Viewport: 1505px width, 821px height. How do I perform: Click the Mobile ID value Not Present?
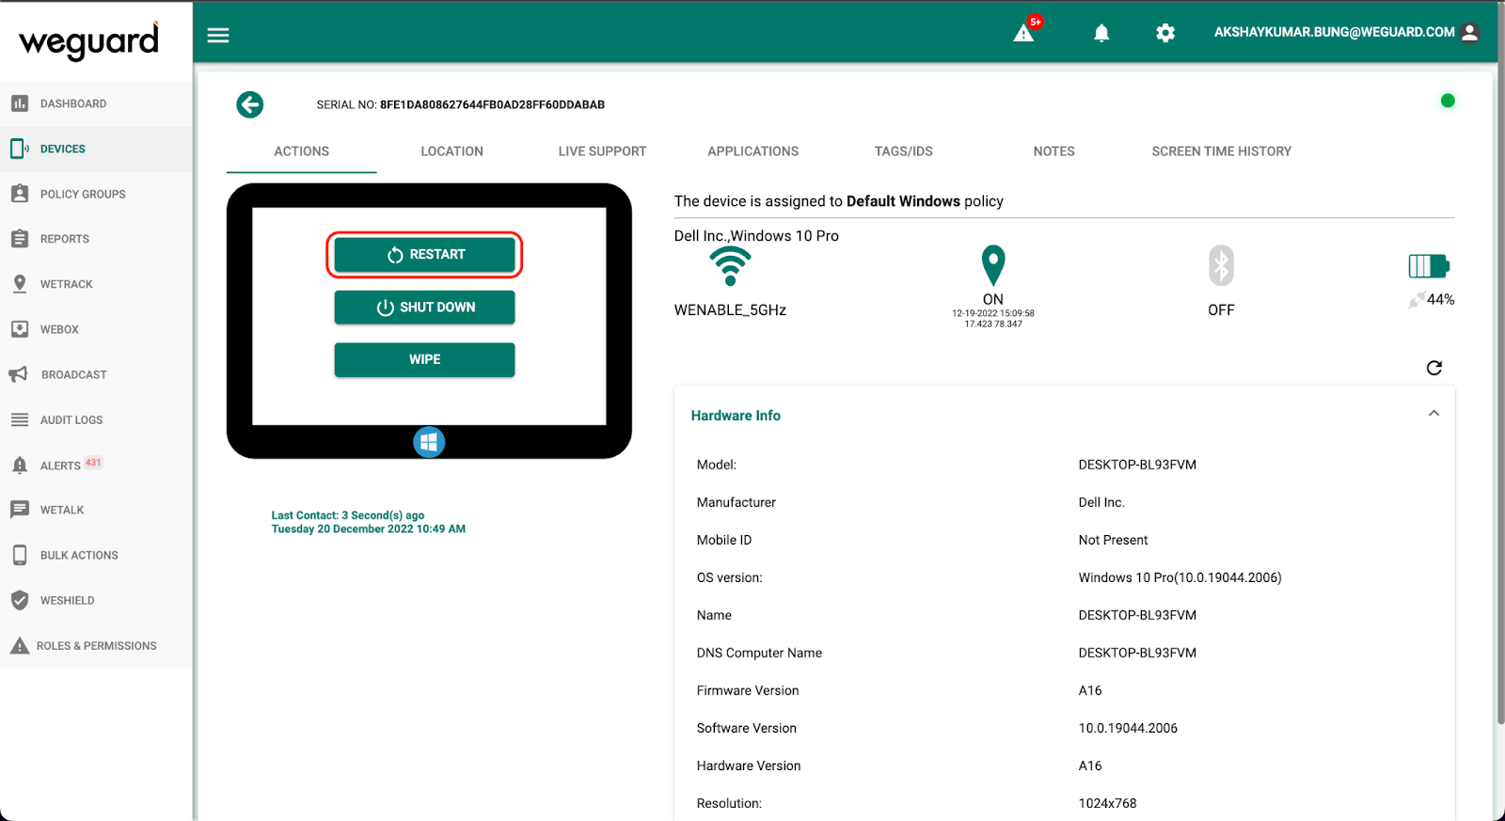(x=1114, y=540)
